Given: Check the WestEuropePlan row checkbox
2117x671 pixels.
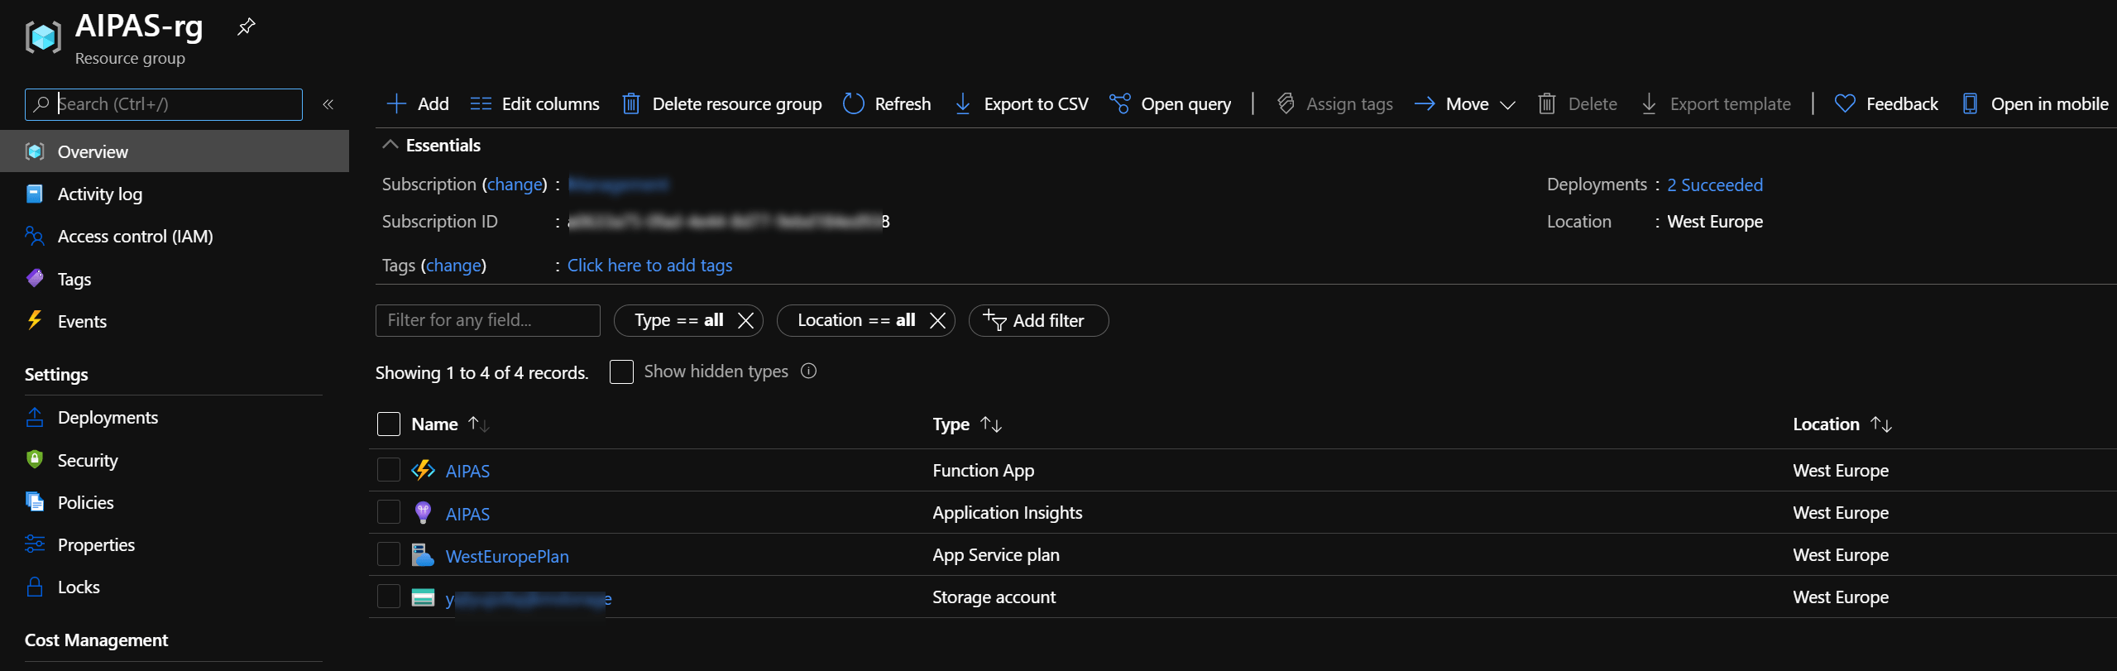Looking at the screenshot, I should pyautogui.click(x=389, y=554).
